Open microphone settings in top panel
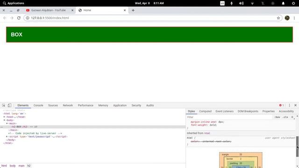299x168 pixels. coord(232,3)
